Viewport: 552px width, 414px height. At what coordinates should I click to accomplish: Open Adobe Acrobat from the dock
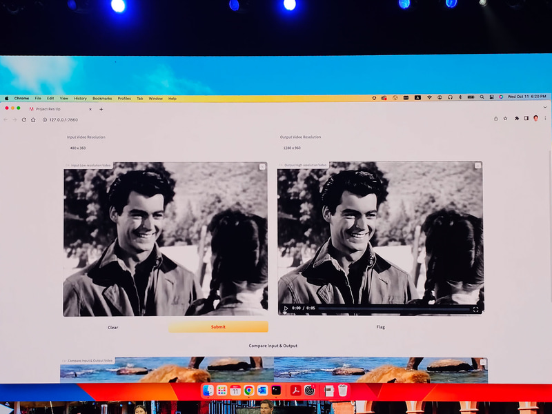pos(295,390)
